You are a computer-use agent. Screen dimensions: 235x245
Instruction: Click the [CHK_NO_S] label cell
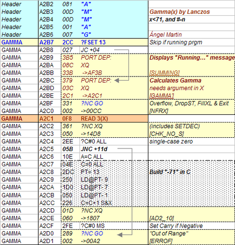tap(167, 134)
